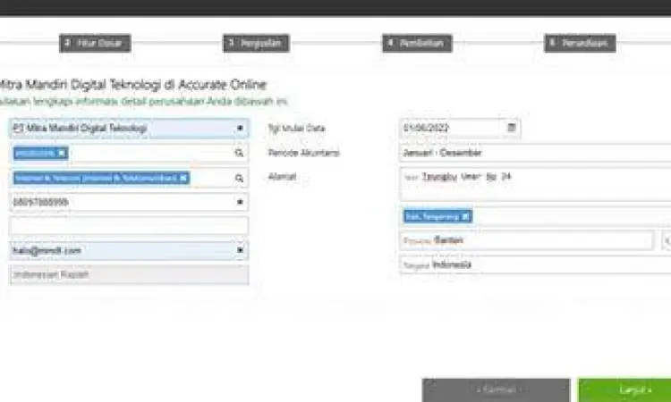Click the Indonesia country field
Screen dimensions: 671x402
[x=535, y=264]
